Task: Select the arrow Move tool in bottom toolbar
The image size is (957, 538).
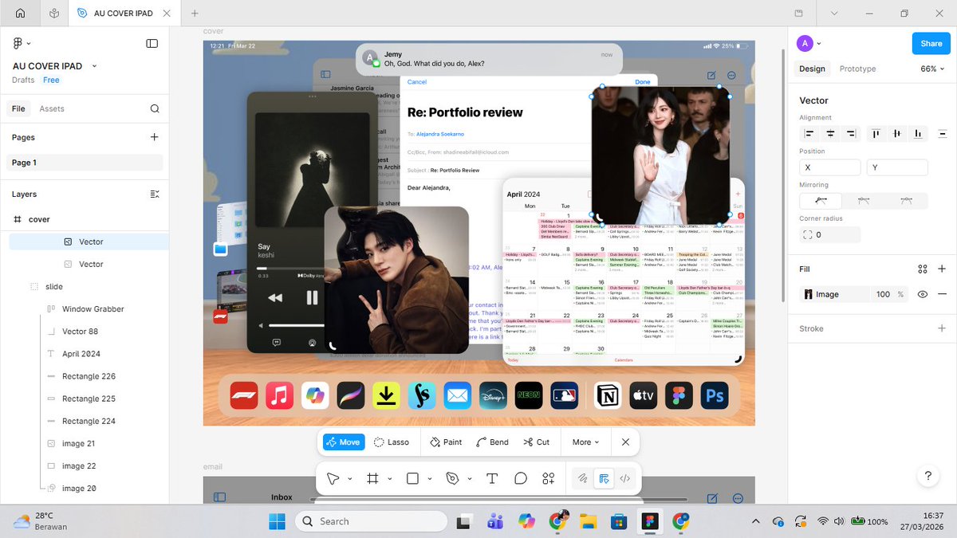Action: pos(333,478)
